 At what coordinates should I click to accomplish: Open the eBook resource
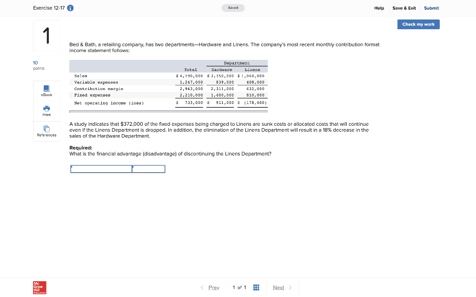(46, 91)
